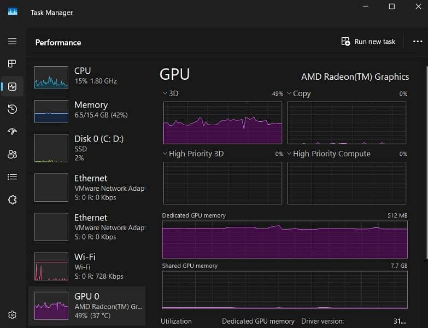Open the App history page icon
The image size is (428, 328).
(x=12, y=109)
